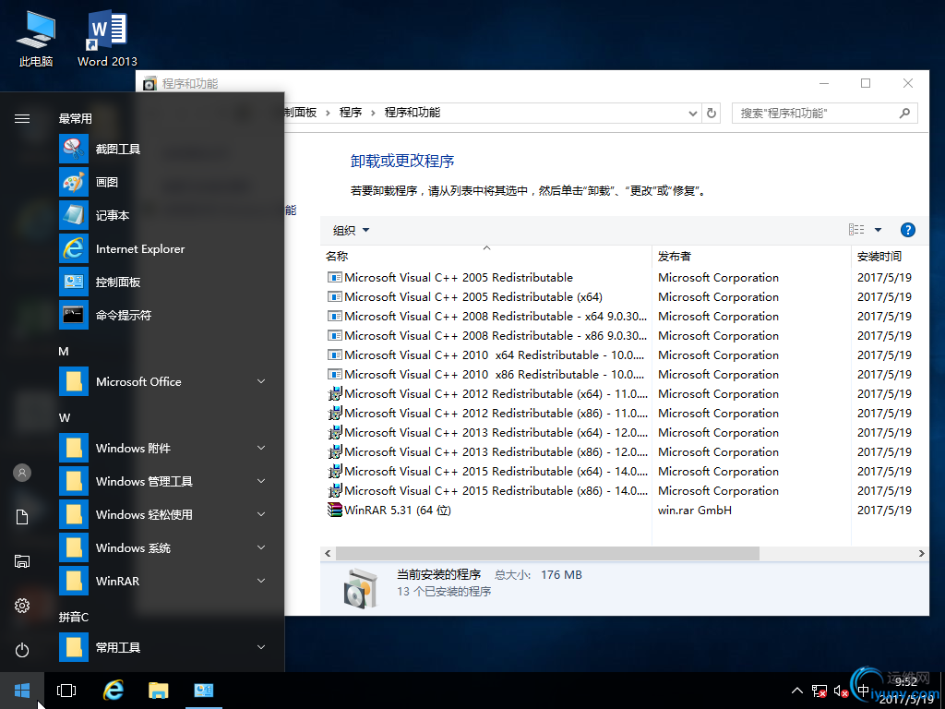This screenshot has height=709, width=945.
Task: Toggle the 中 input method indicator in tray
Action: pos(864,691)
